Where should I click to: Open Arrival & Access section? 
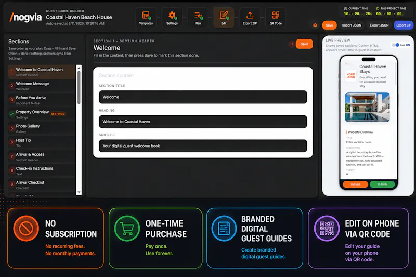[42, 156]
